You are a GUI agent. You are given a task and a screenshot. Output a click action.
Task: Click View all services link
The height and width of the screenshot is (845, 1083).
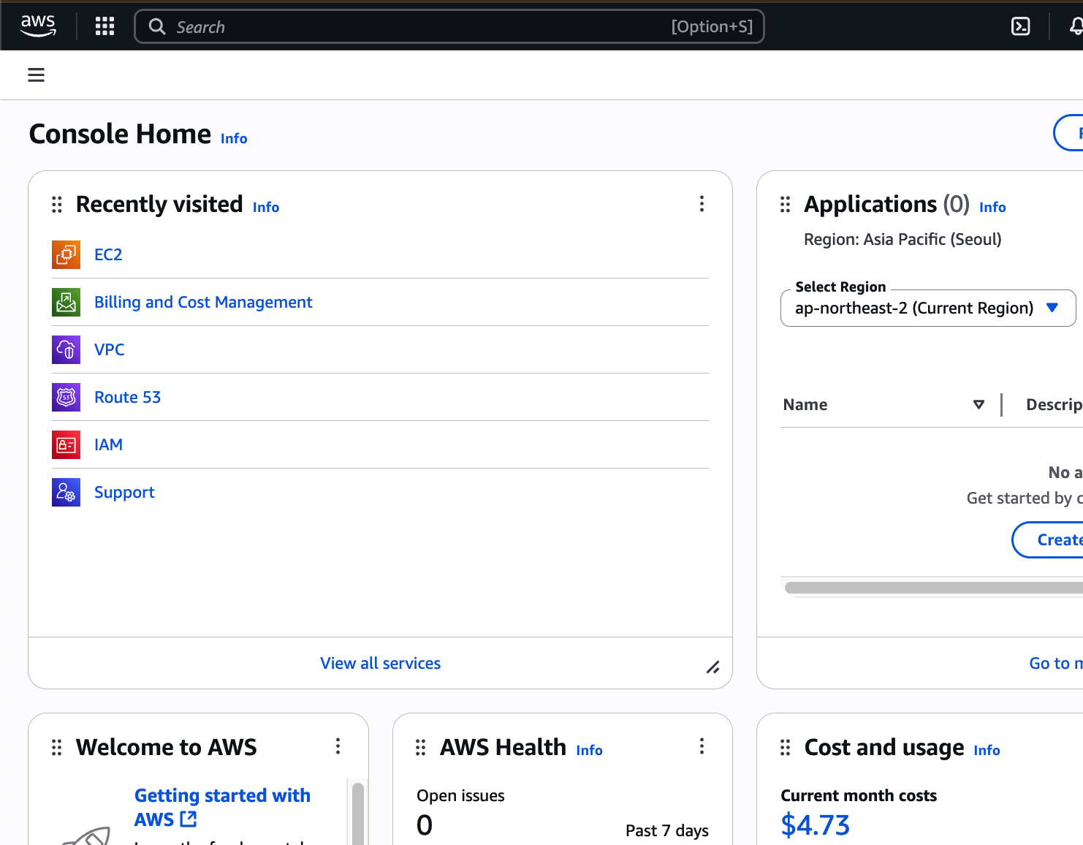[x=380, y=663]
